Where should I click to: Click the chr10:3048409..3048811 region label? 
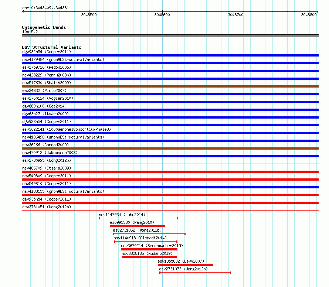[x=47, y=8]
